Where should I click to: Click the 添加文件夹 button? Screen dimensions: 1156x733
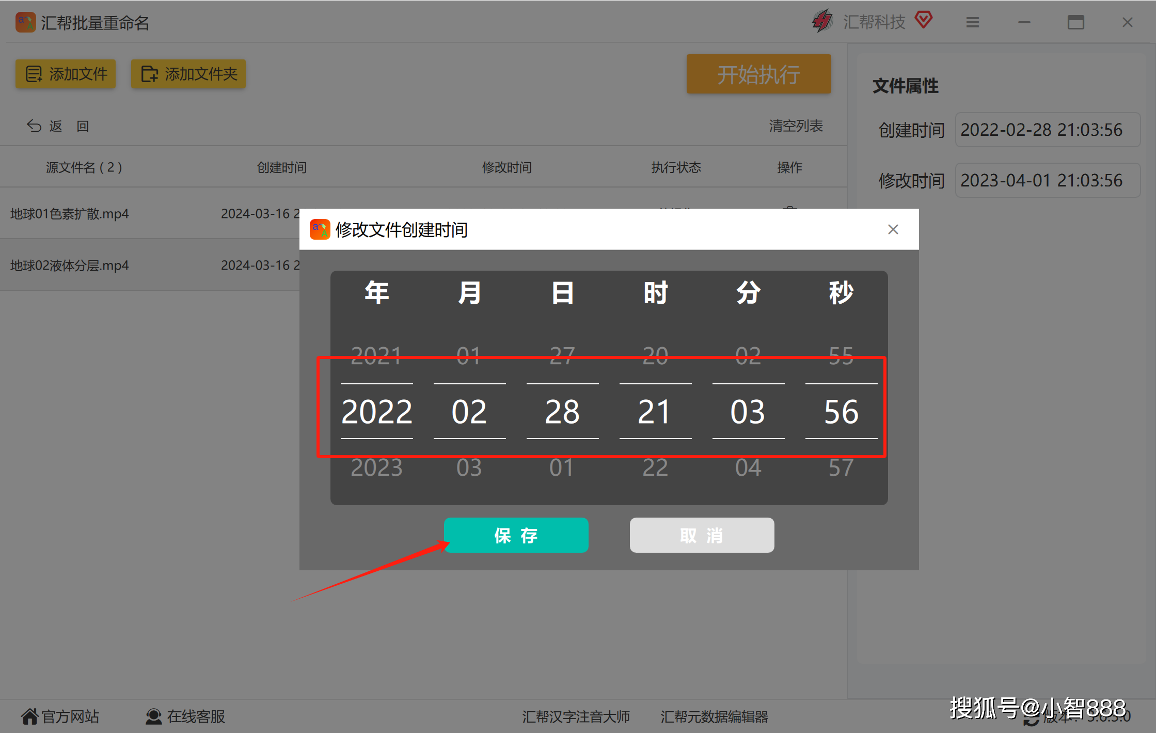[x=188, y=74]
